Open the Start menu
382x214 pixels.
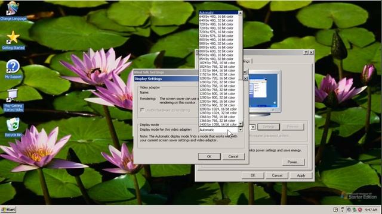[x=8, y=209]
